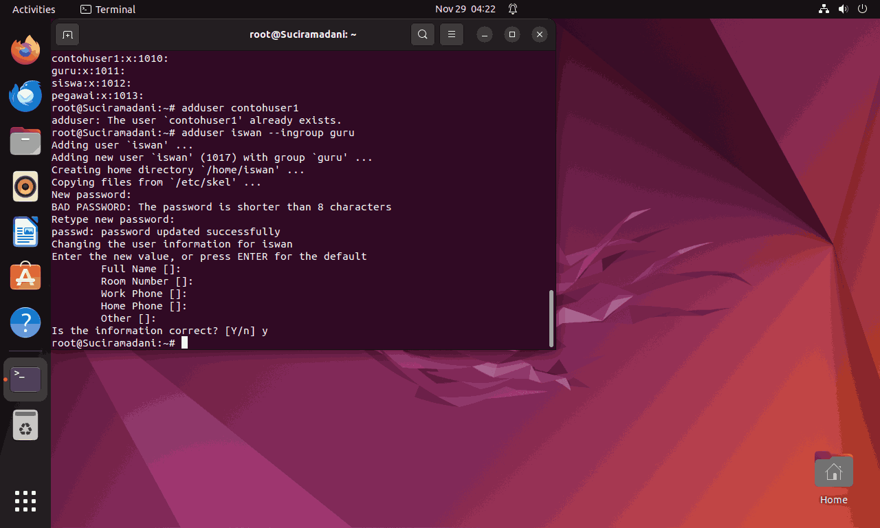The height and width of the screenshot is (528, 880).
Task: Open the clock and calendar panel
Action: point(465,9)
